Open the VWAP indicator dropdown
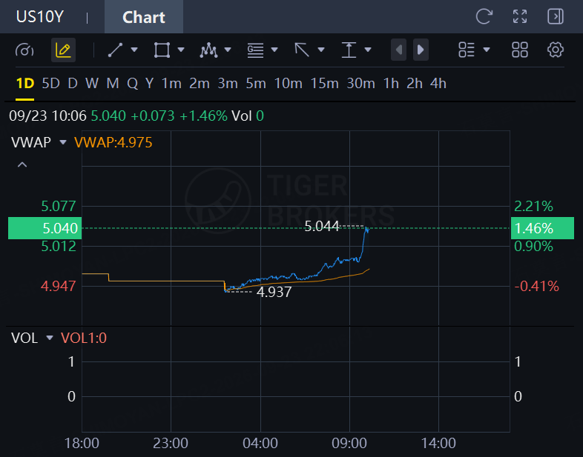 point(63,142)
